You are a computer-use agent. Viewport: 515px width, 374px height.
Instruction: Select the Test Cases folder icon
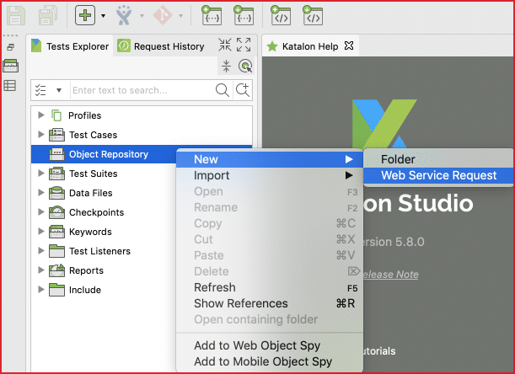point(56,135)
